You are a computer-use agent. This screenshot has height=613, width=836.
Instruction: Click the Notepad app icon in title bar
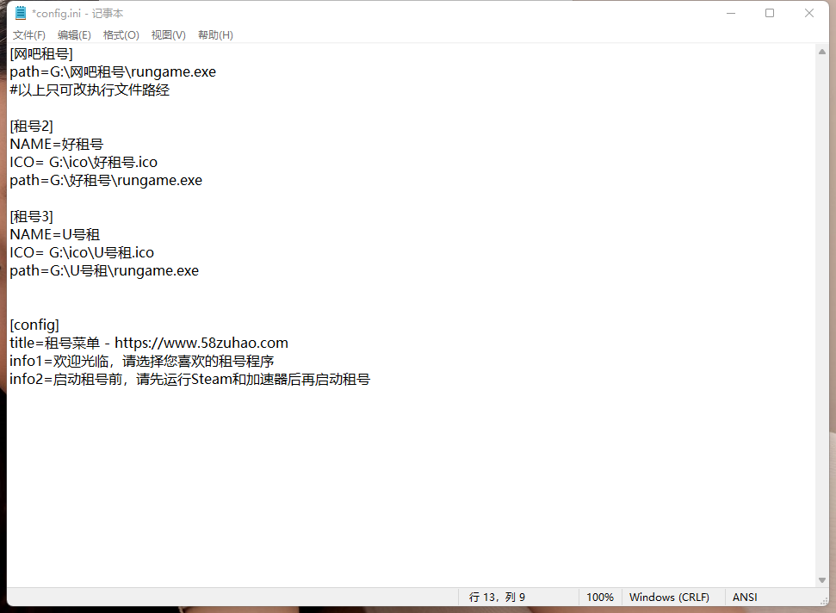[x=21, y=13]
